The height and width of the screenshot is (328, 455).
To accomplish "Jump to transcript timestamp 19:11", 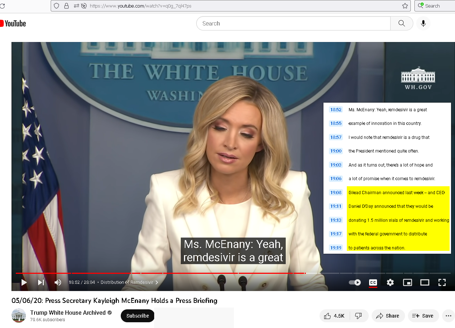I will (x=336, y=206).
